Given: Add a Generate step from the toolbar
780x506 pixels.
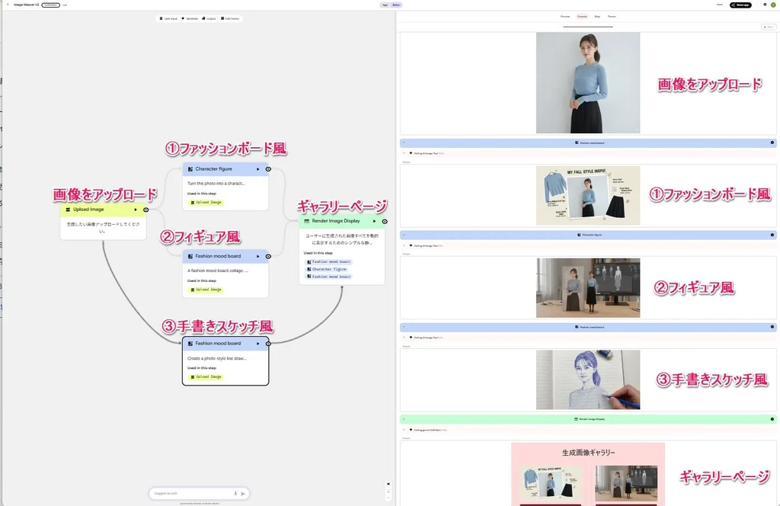Looking at the screenshot, I should [190, 18].
